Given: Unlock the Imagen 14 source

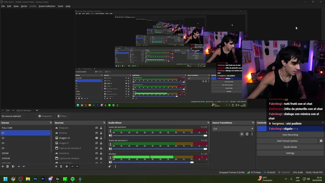Looking at the screenshot, I should [101, 138].
